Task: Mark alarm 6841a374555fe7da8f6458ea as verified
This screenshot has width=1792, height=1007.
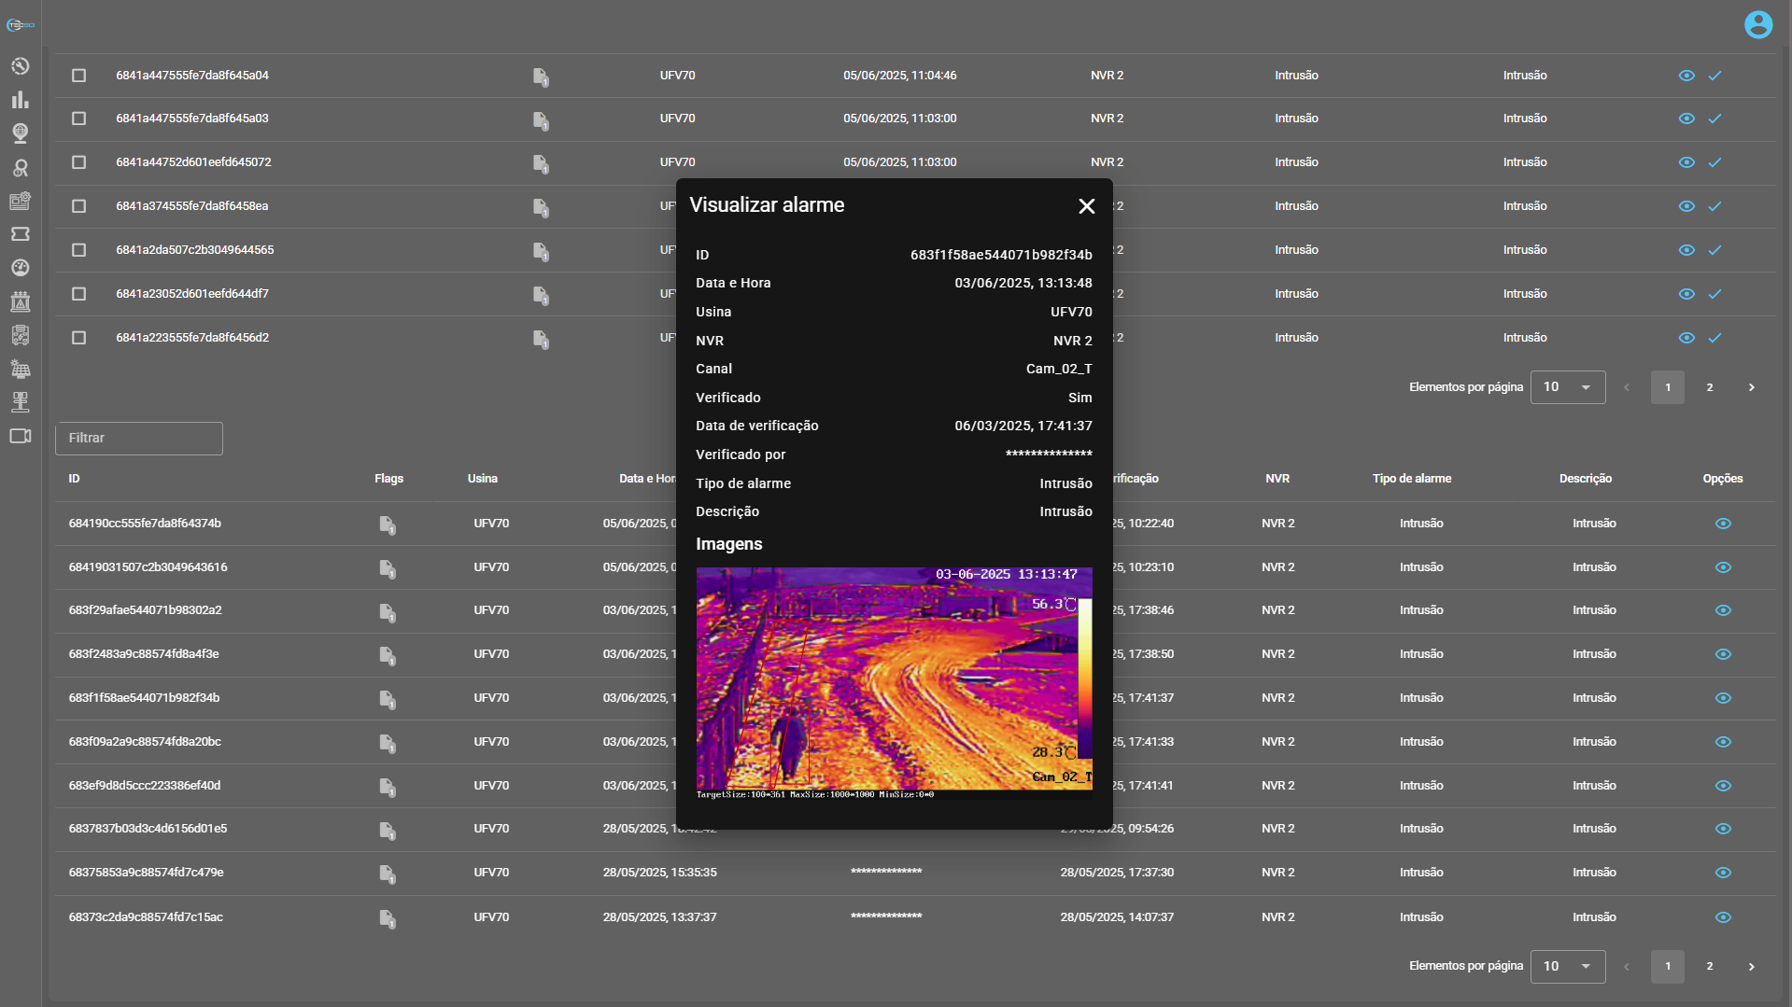Action: [x=1714, y=206]
